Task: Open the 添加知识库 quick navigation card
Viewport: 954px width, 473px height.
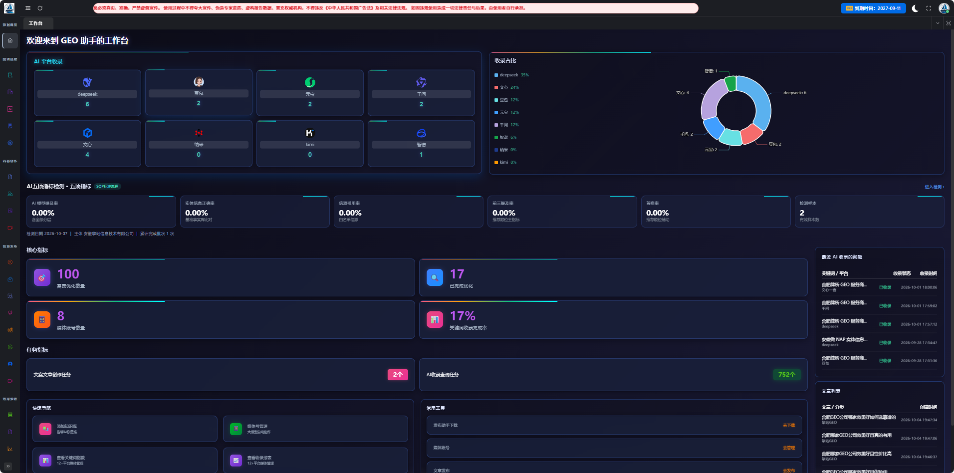Action: pos(125,429)
